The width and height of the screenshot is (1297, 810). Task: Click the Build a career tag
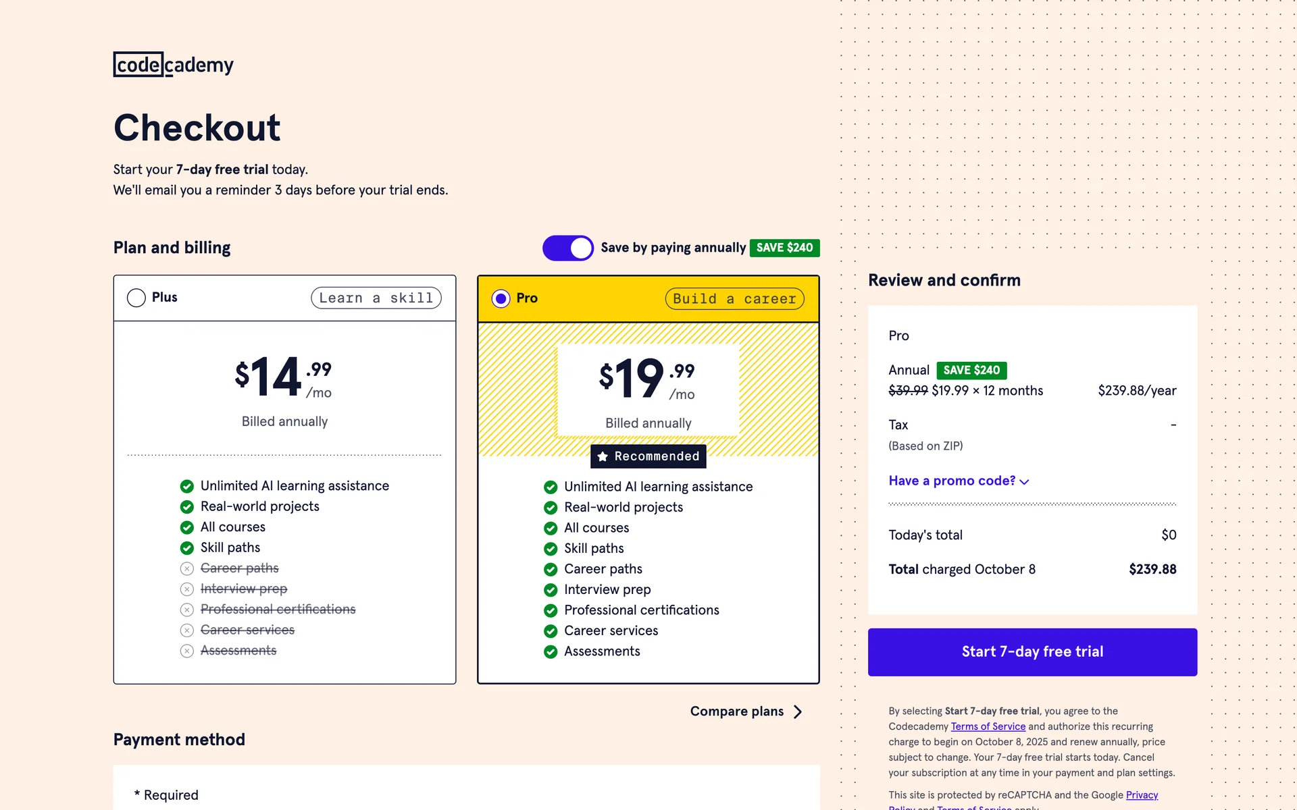[x=734, y=298]
